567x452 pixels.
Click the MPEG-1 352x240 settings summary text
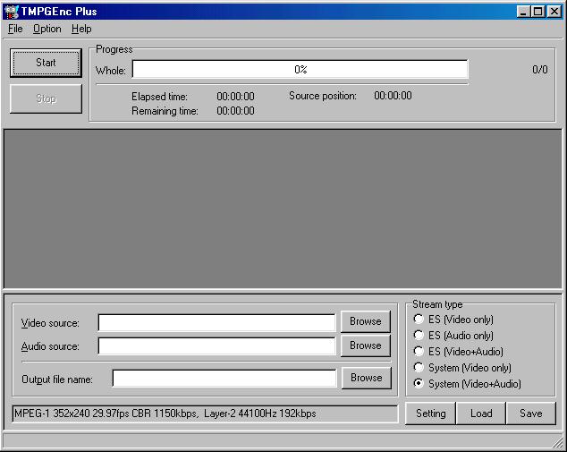click(165, 414)
